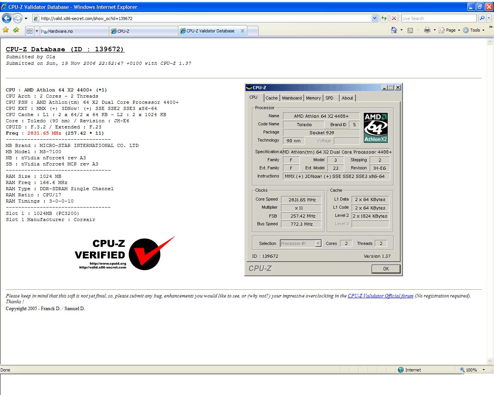Open the Page menu
The height and width of the screenshot is (395, 494).
(450, 30)
